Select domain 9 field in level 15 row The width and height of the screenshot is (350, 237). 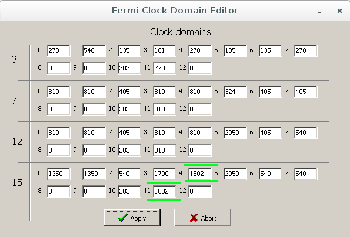(94, 191)
